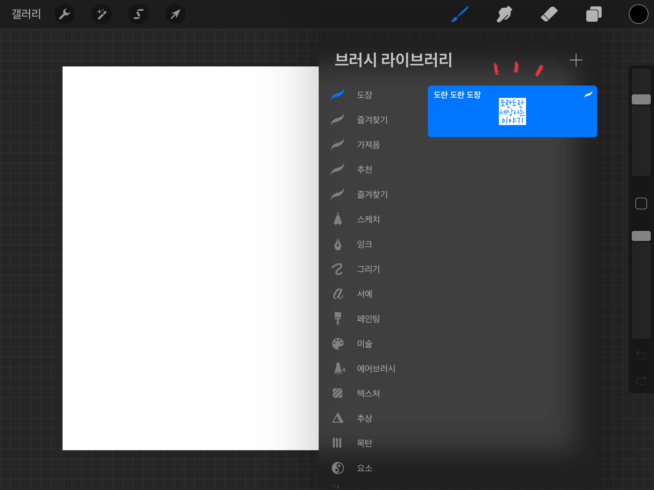Select the 에어브러시 brush set

[x=376, y=368]
